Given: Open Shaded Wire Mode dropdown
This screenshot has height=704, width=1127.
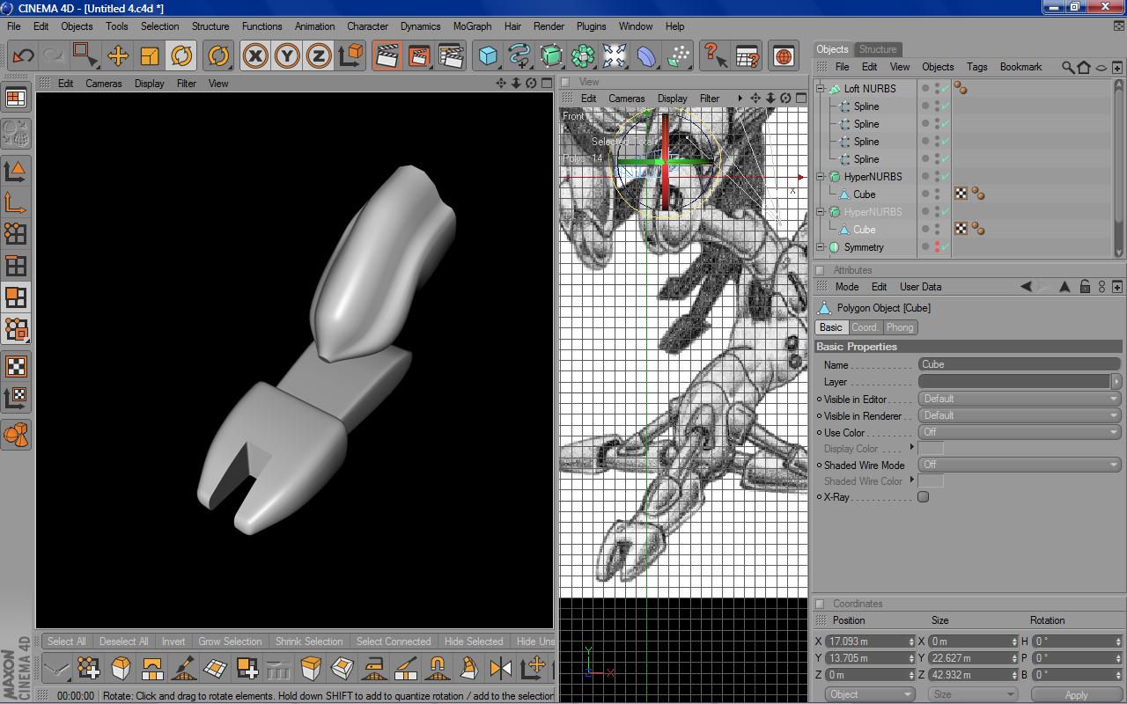Looking at the screenshot, I should click(x=1019, y=465).
